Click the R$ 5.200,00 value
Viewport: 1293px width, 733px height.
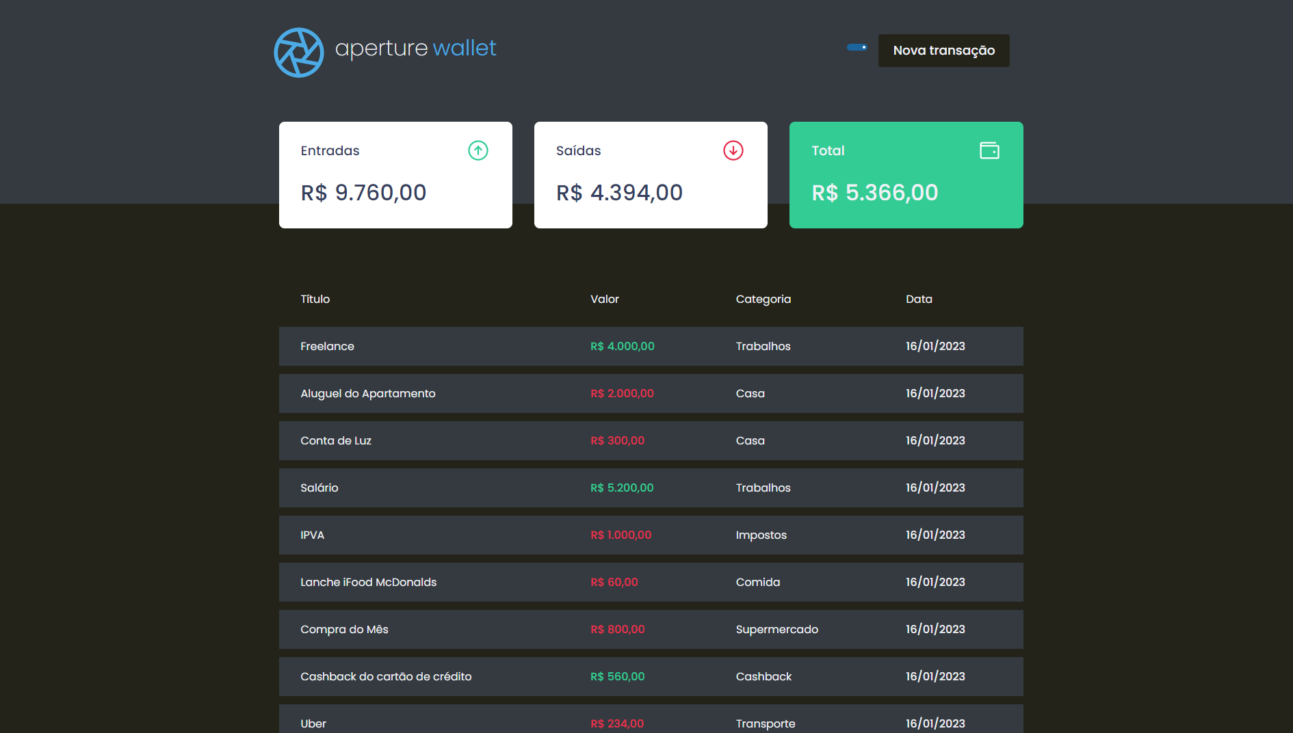pyautogui.click(x=623, y=488)
